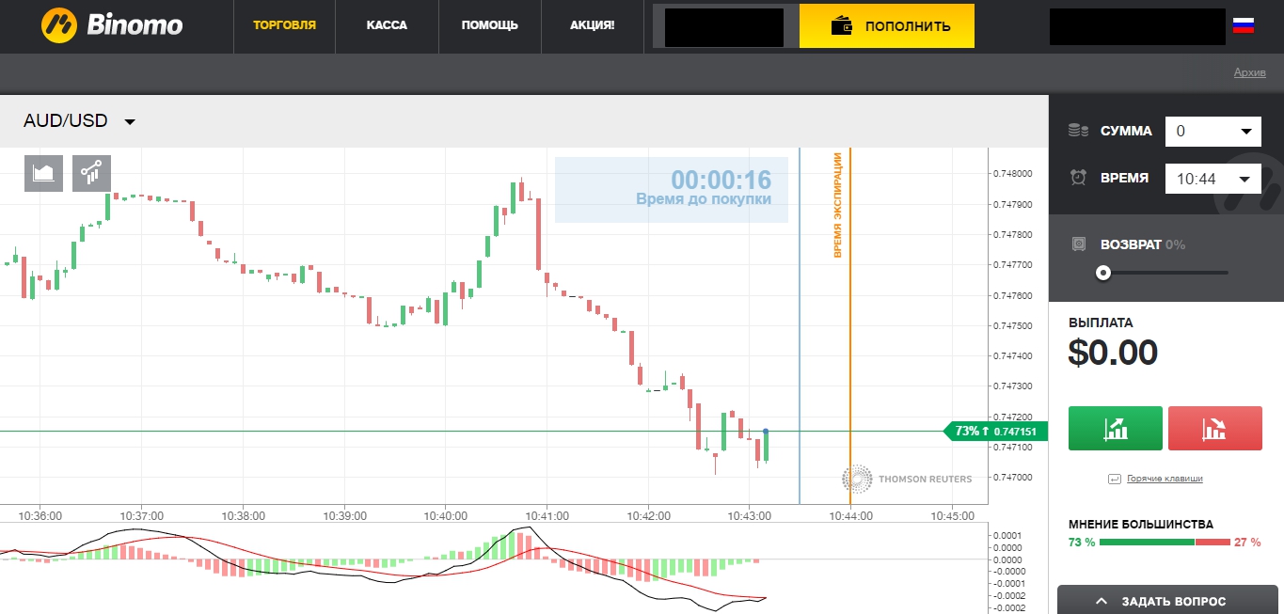
Task: Click the 00:00:16 countdown timer box
Action: coord(672,189)
